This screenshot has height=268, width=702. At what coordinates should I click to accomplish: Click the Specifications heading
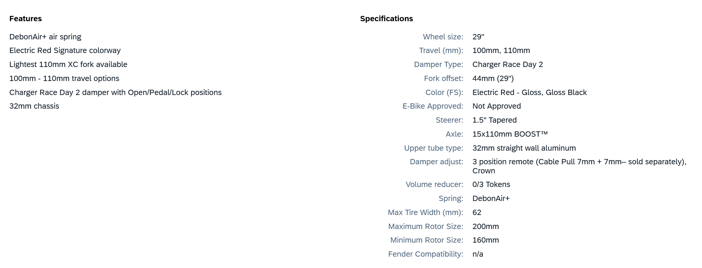point(386,19)
